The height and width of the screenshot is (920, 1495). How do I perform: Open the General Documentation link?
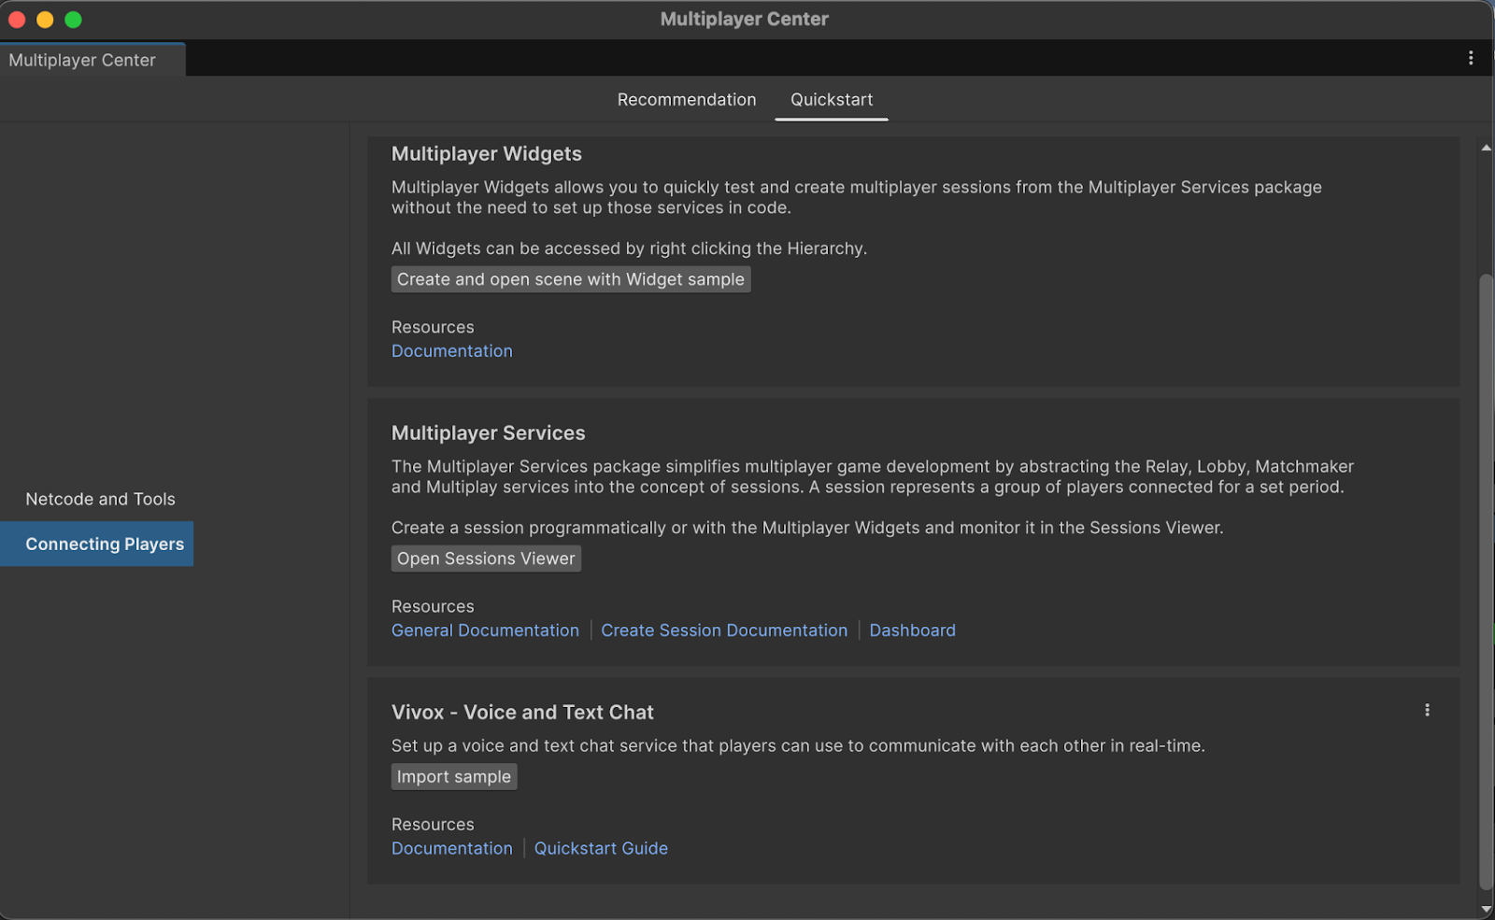pyautogui.click(x=485, y=630)
